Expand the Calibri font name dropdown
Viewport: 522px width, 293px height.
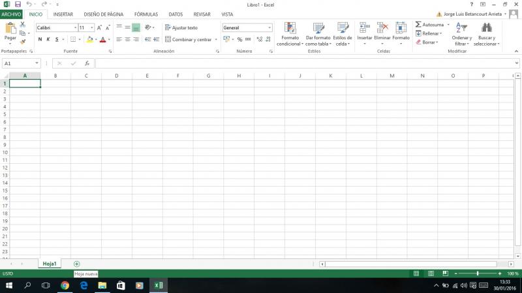point(74,28)
